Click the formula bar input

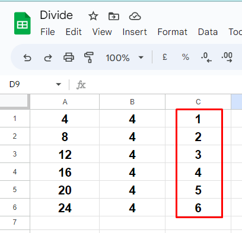(x=164, y=85)
